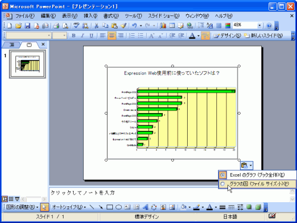Select the Rectangle drawing tool
The width and height of the screenshot is (297, 223).
point(109,207)
